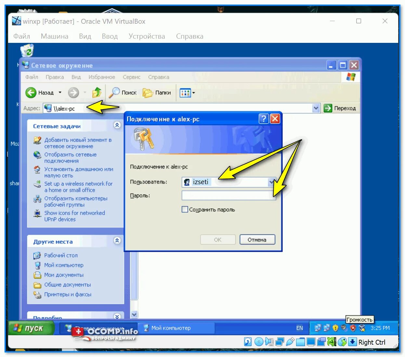
Task: Click the VirtualBox audio status icon
Action: pyautogui.click(x=269, y=342)
